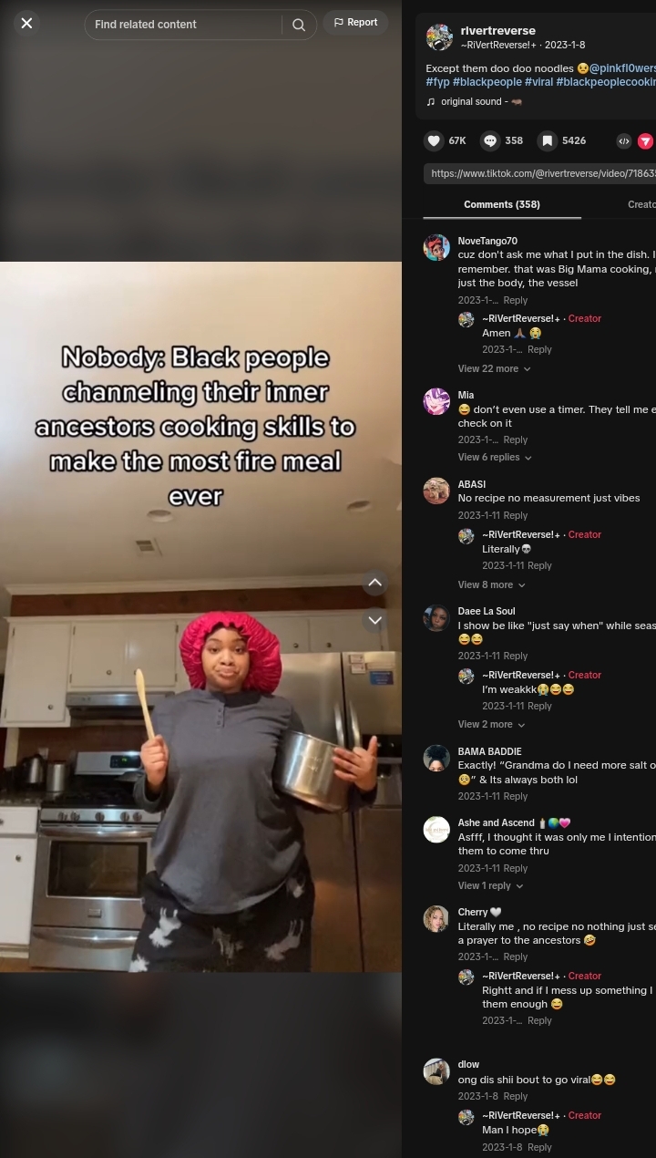
Task: Open rivertreverse profile avatar
Action: 439,37
